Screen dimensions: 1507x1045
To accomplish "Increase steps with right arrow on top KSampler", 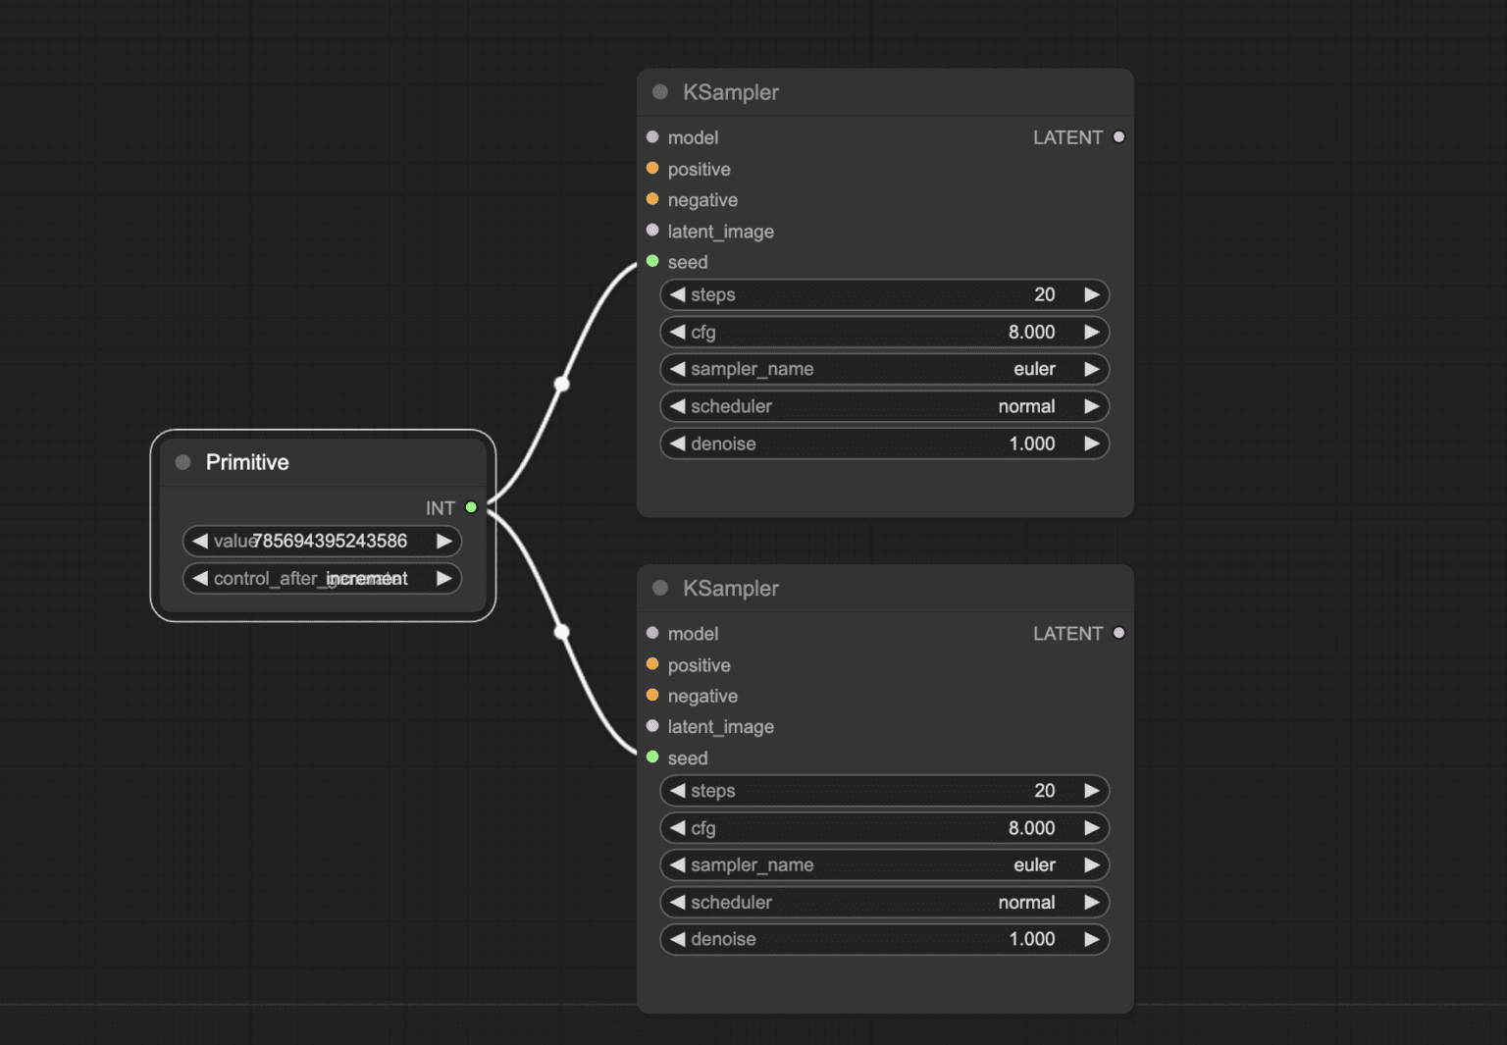I will [1092, 294].
